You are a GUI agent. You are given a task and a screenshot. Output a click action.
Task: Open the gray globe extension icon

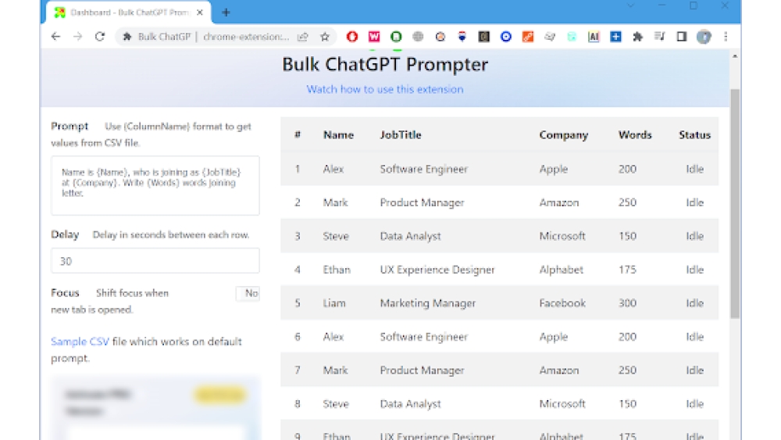tap(418, 37)
